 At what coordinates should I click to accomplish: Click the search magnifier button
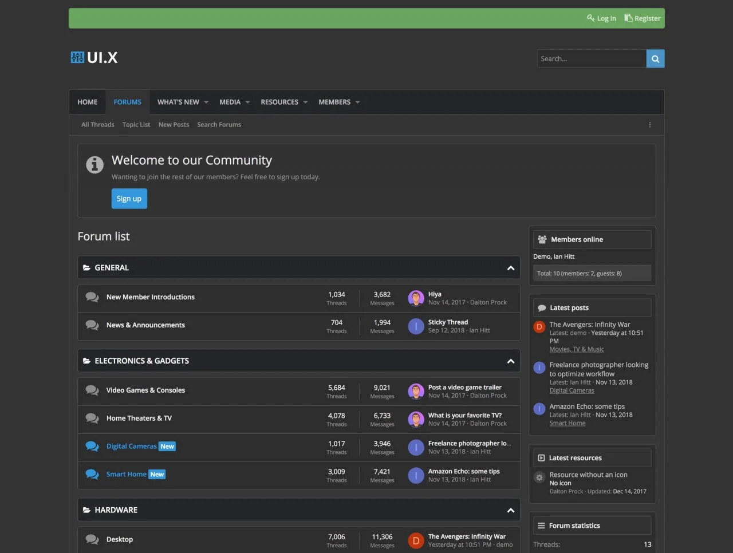click(x=655, y=59)
